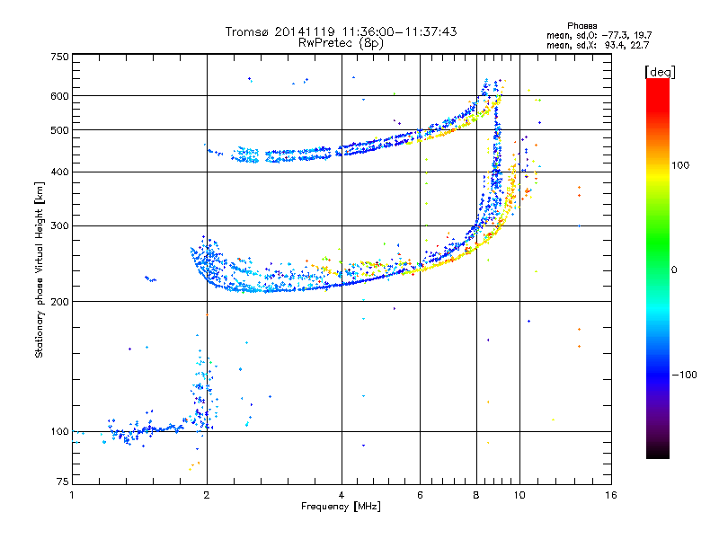
Task: Click the x-axis tick label '6'
Action: pos(420,495)
